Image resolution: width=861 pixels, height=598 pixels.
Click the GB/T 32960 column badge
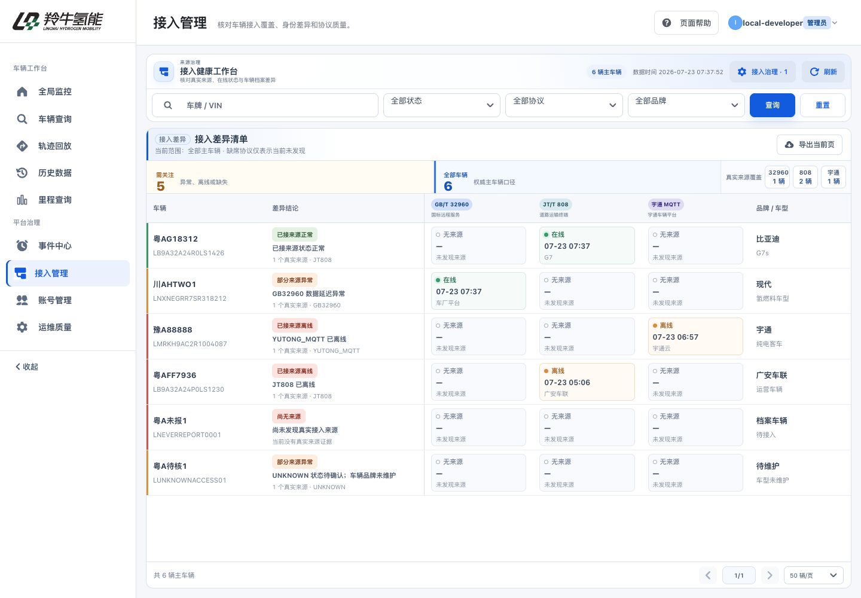pos(451,205)
